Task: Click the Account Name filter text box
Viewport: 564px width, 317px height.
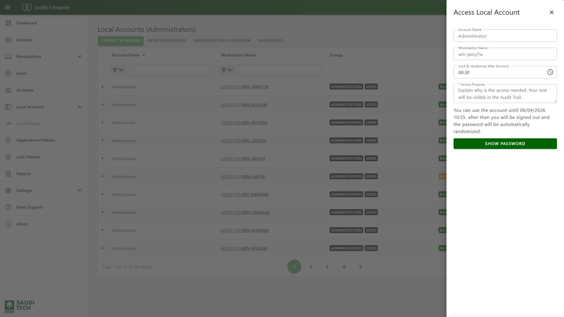Action: point(171,70)
